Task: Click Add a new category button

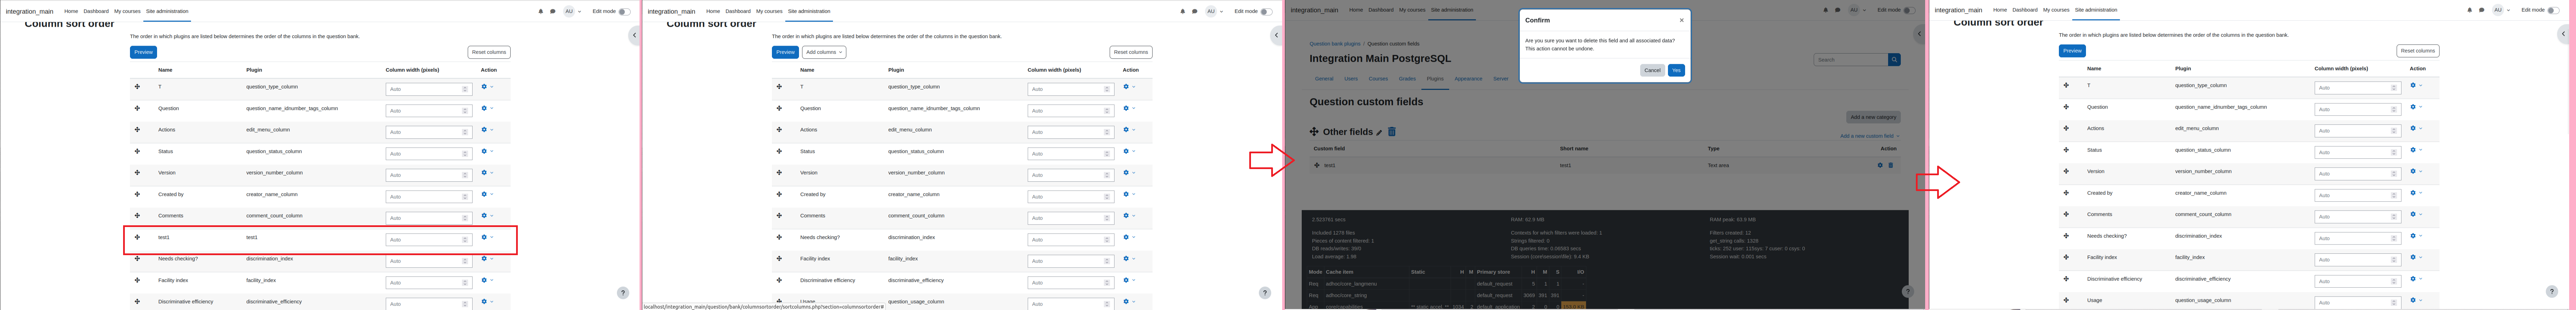Action: [x=1873, y=117]
